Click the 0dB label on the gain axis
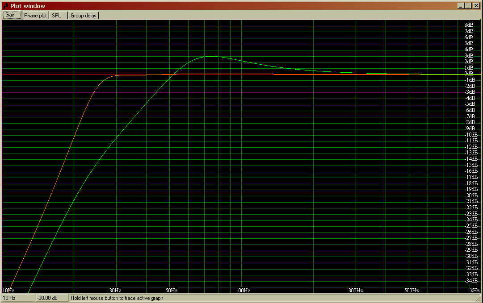Viewport: 483px width, 303px height. (469, 74)
